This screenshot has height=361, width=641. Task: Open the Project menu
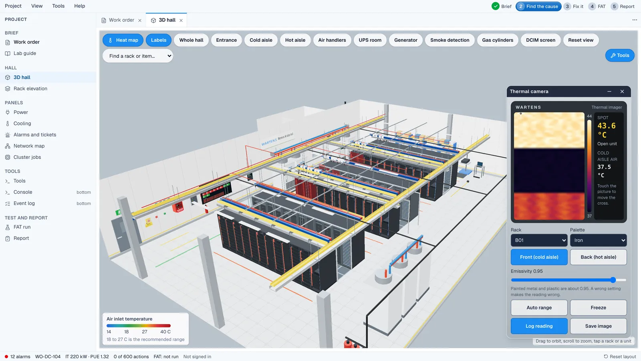coord(13,6)
